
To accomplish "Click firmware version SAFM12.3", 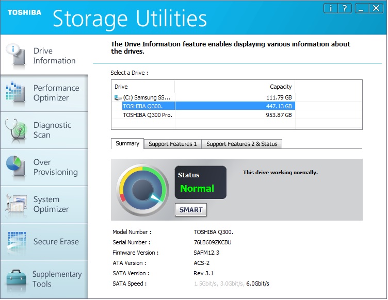I will [x=206, y=253].
